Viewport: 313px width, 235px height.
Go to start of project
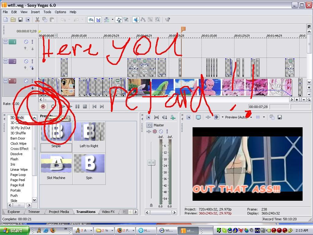point(94,106)
